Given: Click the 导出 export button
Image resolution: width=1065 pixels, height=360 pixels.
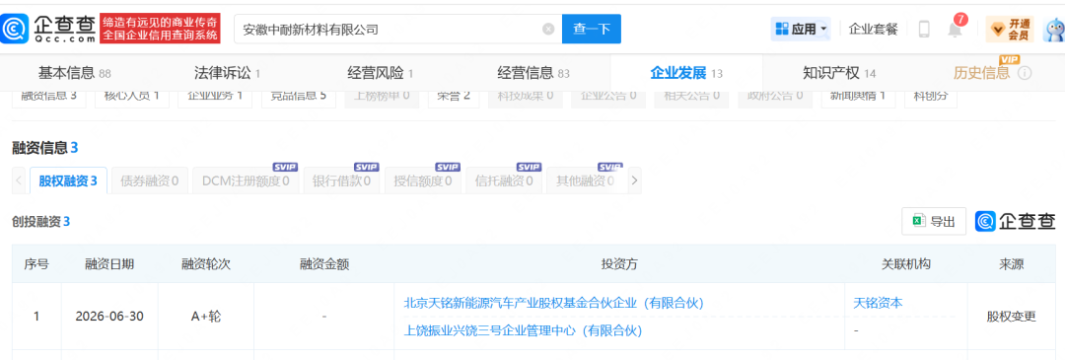Looking at the screenshot, I should (934, 222).
